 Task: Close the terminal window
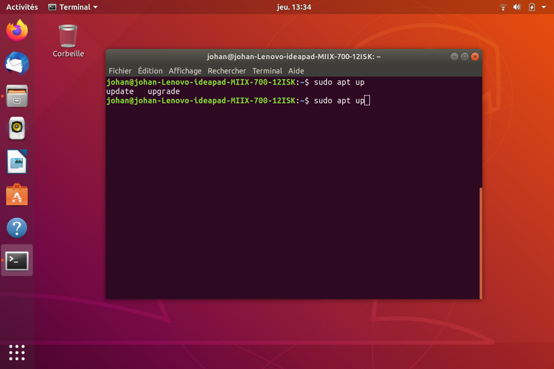coord(475,57)
